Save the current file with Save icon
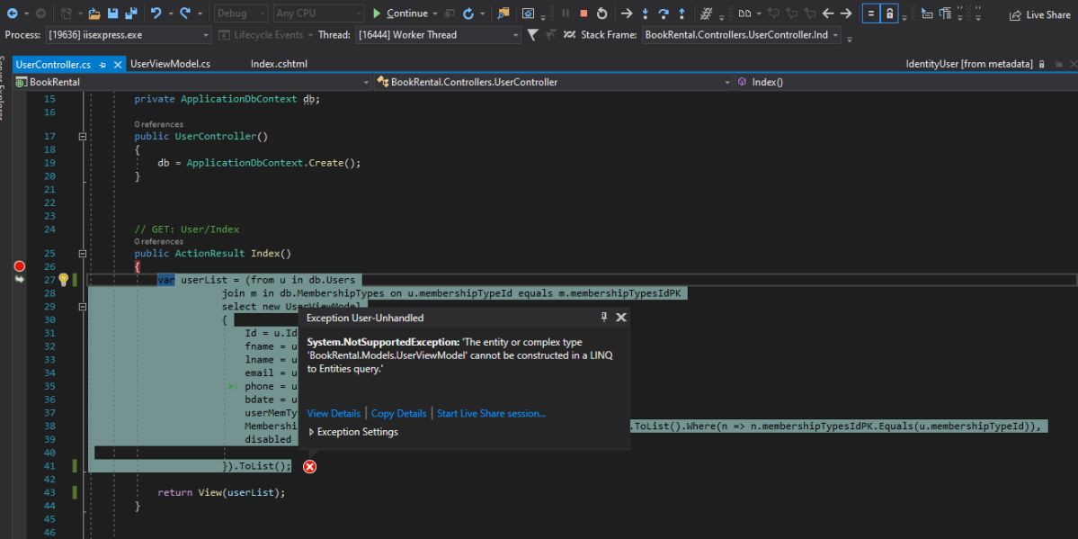 click(112, 13)
